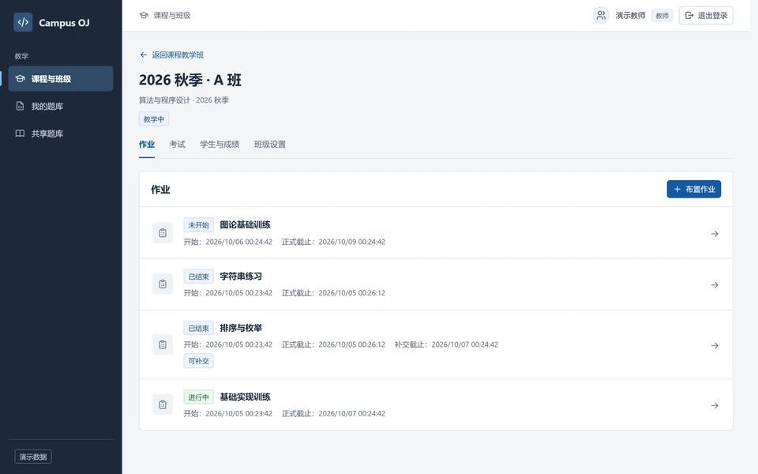The image size is (758, 474).
Task: Open 我的题库 in the sidebar
Action: tap(61, 106)
